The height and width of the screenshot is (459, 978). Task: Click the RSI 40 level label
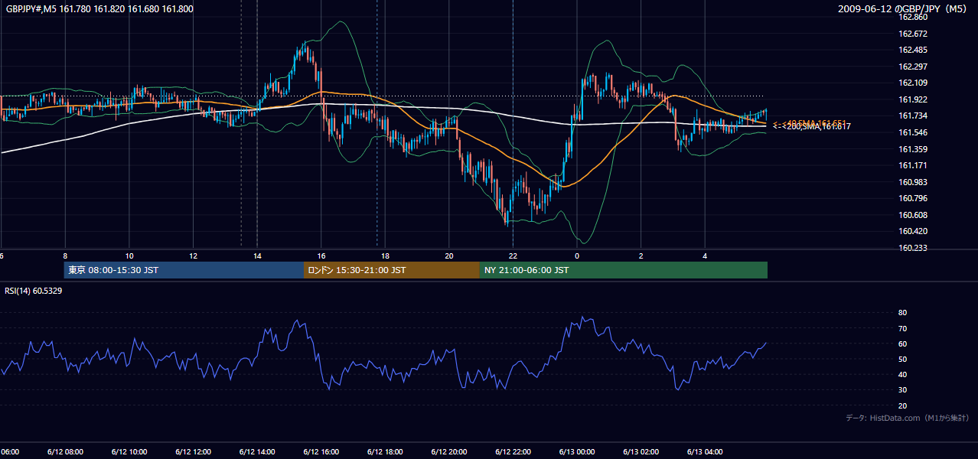(x=902, y=374)
